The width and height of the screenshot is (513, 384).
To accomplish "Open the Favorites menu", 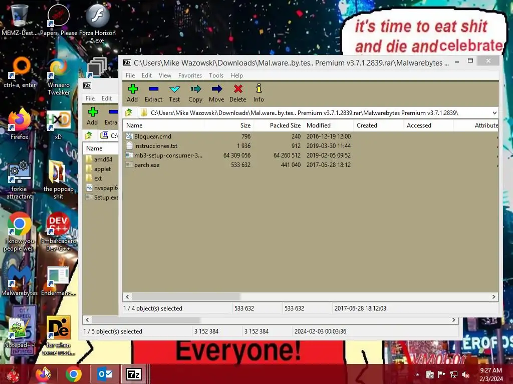I will coord(190,75).
